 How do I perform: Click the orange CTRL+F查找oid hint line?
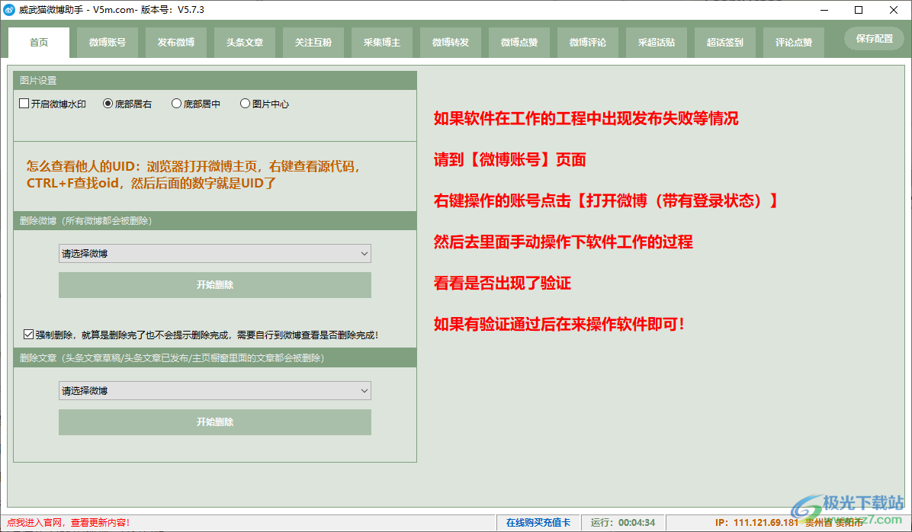point(151,183)
